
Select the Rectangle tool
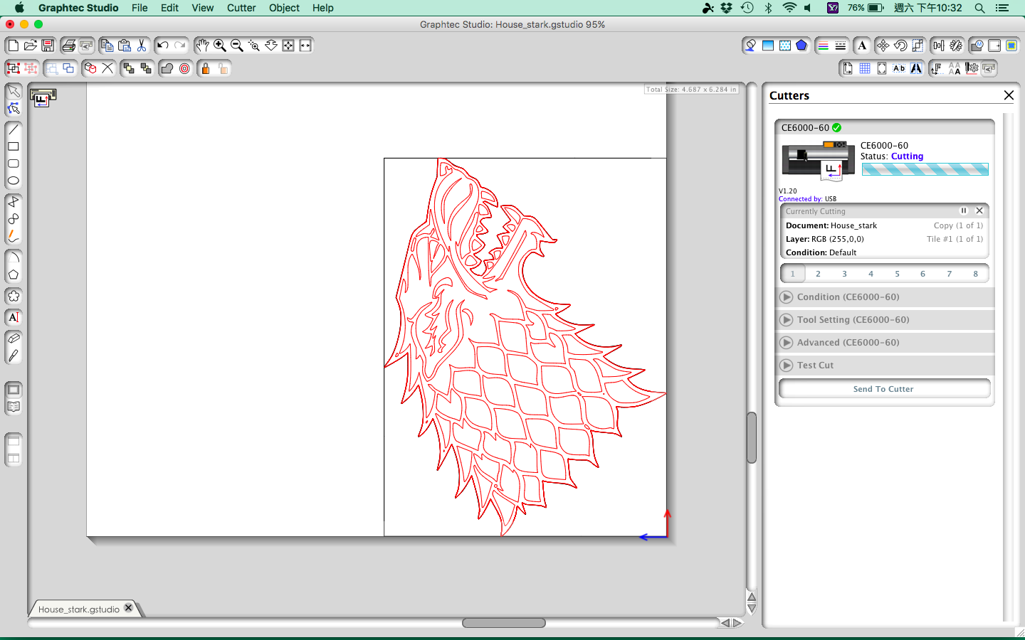coord(14,146)
